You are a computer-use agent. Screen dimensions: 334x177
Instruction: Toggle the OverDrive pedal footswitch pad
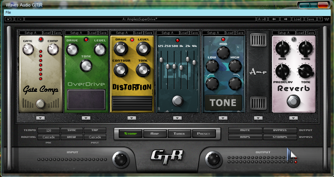click(86, 100)
